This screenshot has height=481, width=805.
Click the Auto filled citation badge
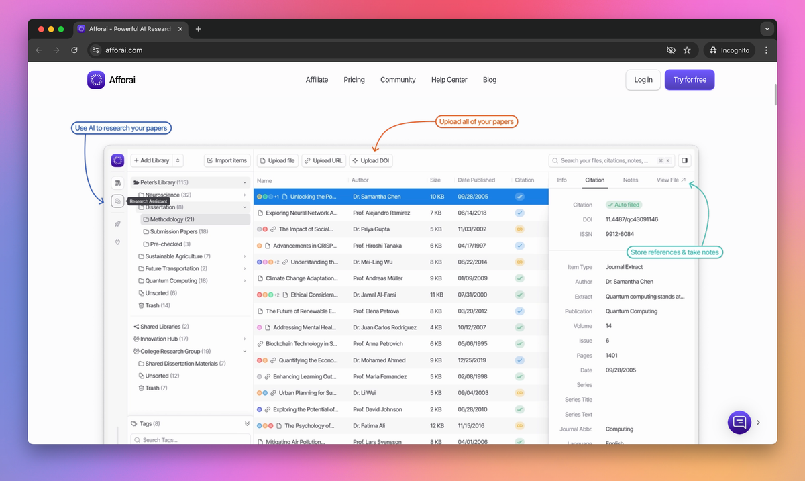(623, 205)
